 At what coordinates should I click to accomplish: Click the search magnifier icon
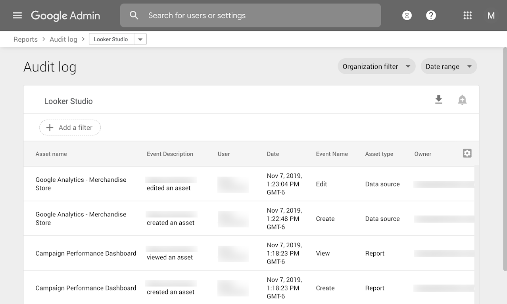click(x=134, y=15)
